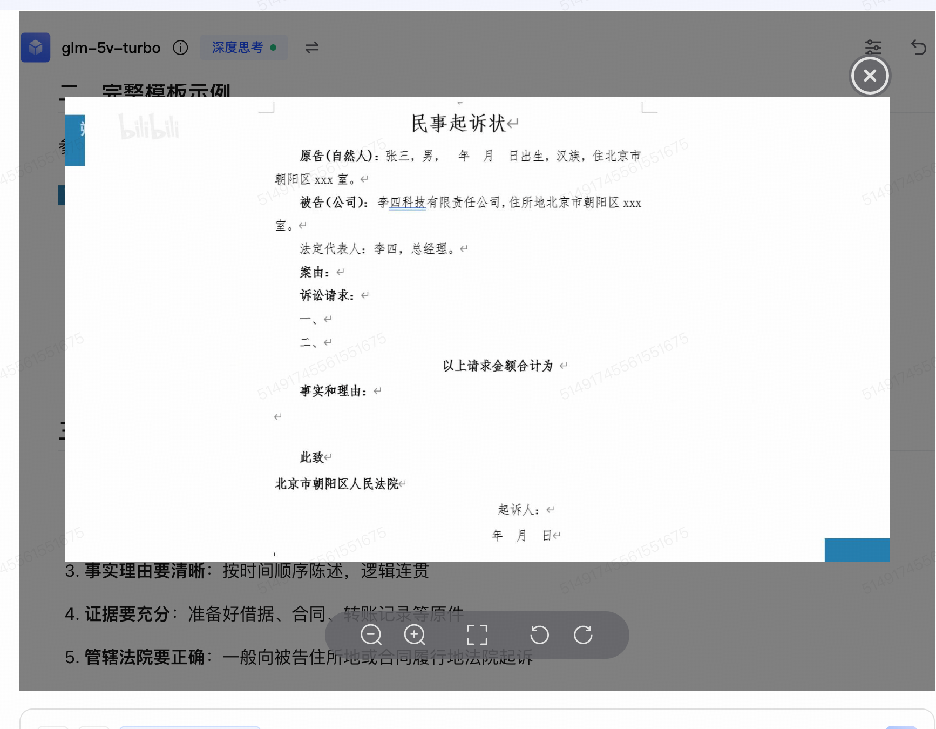This screenshot has height=729, width=936.
Task: Zoom in on the previewed document image
Action: tap(415, 634)
